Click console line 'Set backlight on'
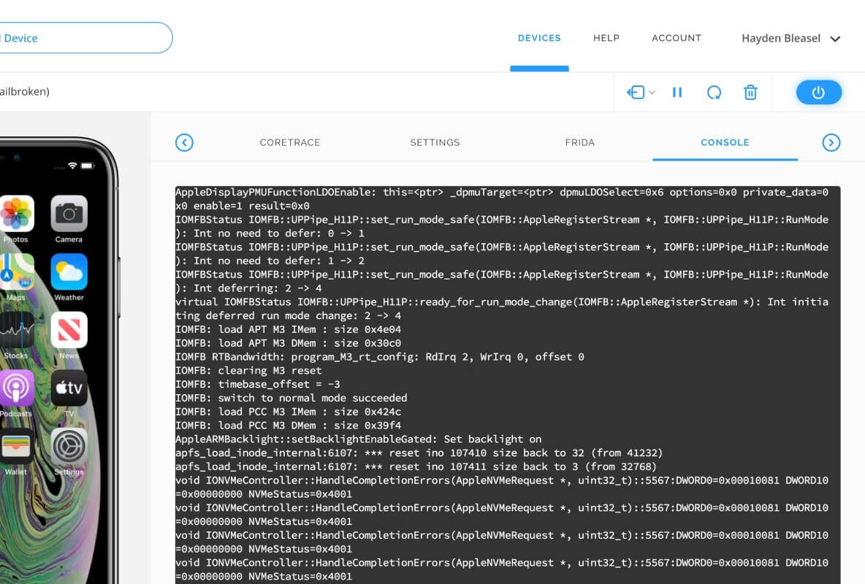 (x=492, y=439)
